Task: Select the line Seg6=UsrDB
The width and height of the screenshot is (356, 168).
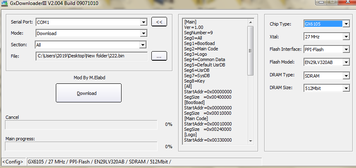Action: click(197, 70)
